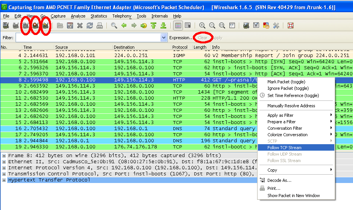The height and width of the screenshot is (210, 353).
Task: Open capture options toolbar icon
Action: point(16,25)
